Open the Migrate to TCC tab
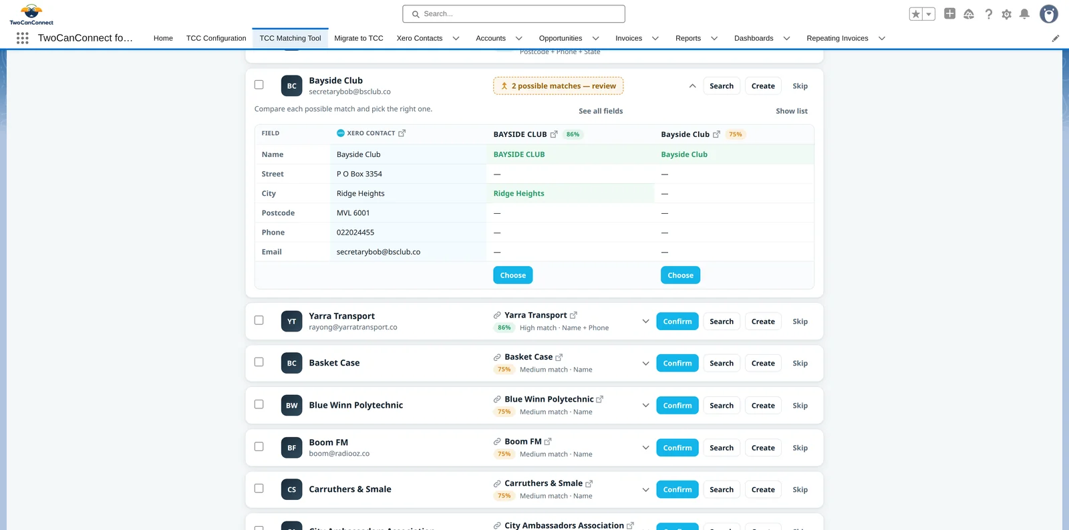The image size is (1069, 530). click(359, 38)
